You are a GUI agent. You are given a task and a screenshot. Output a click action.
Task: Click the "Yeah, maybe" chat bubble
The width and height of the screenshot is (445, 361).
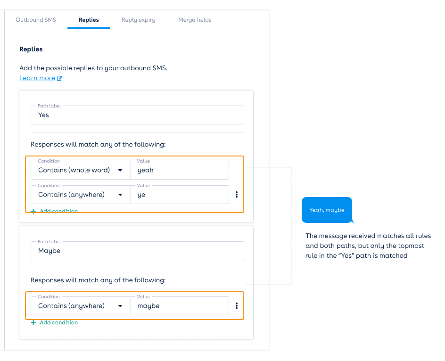tap(327, 210)
